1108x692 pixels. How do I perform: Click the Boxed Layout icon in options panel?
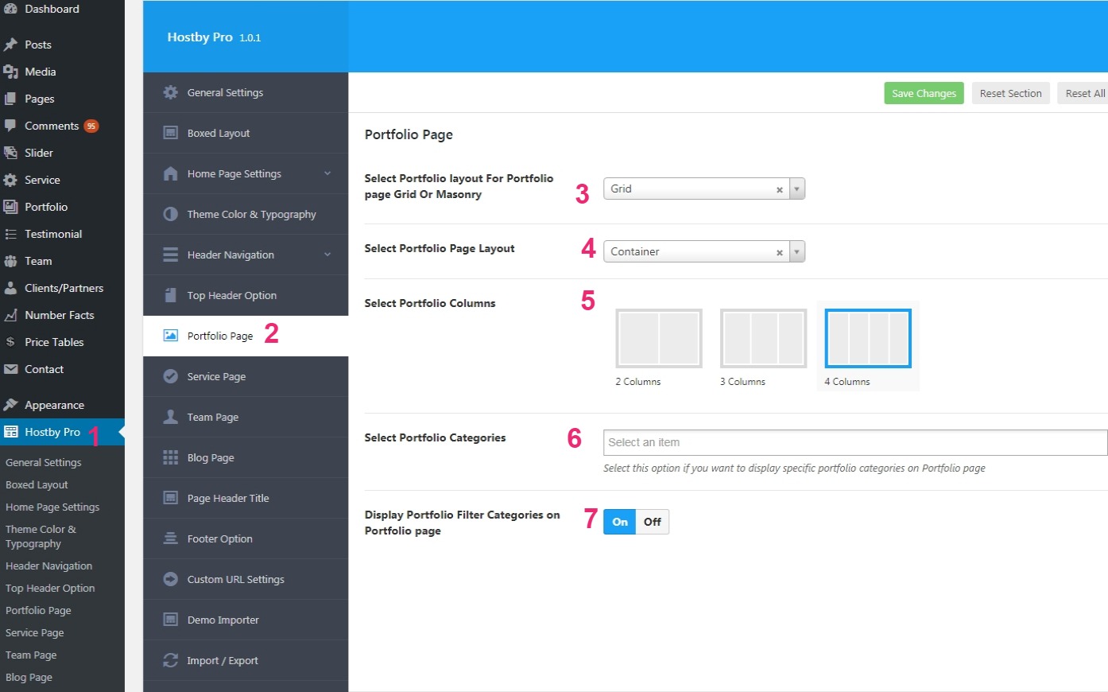pyautogui.click(x=170, y=133)
